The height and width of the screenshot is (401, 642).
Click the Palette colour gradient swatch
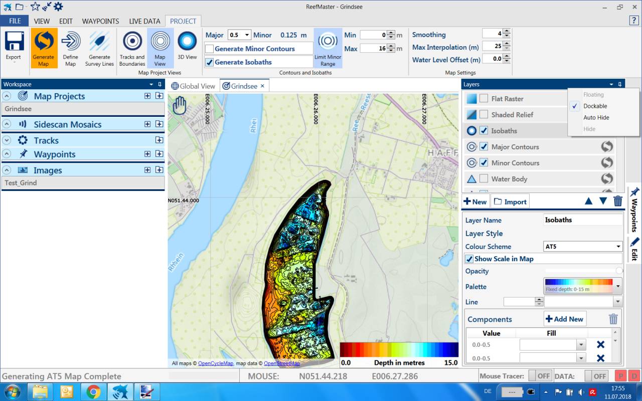tap(579, 286)
